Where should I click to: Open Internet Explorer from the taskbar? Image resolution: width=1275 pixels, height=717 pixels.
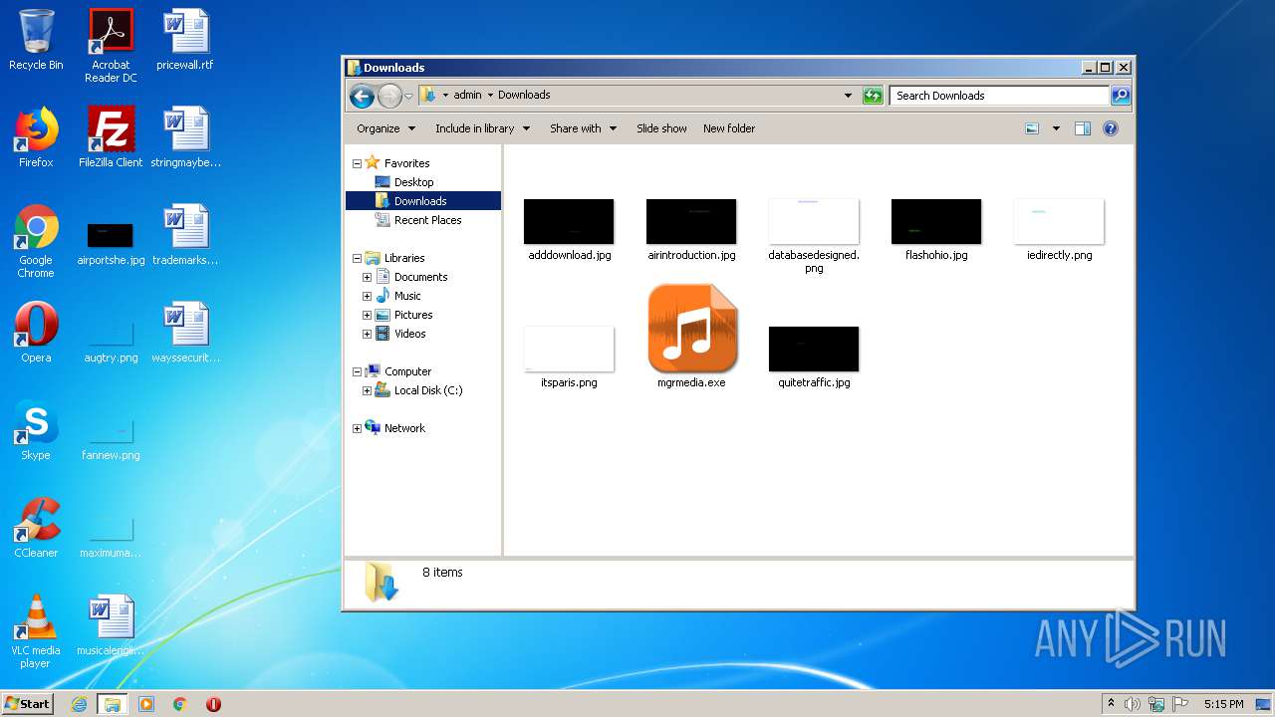coord(80,704)
